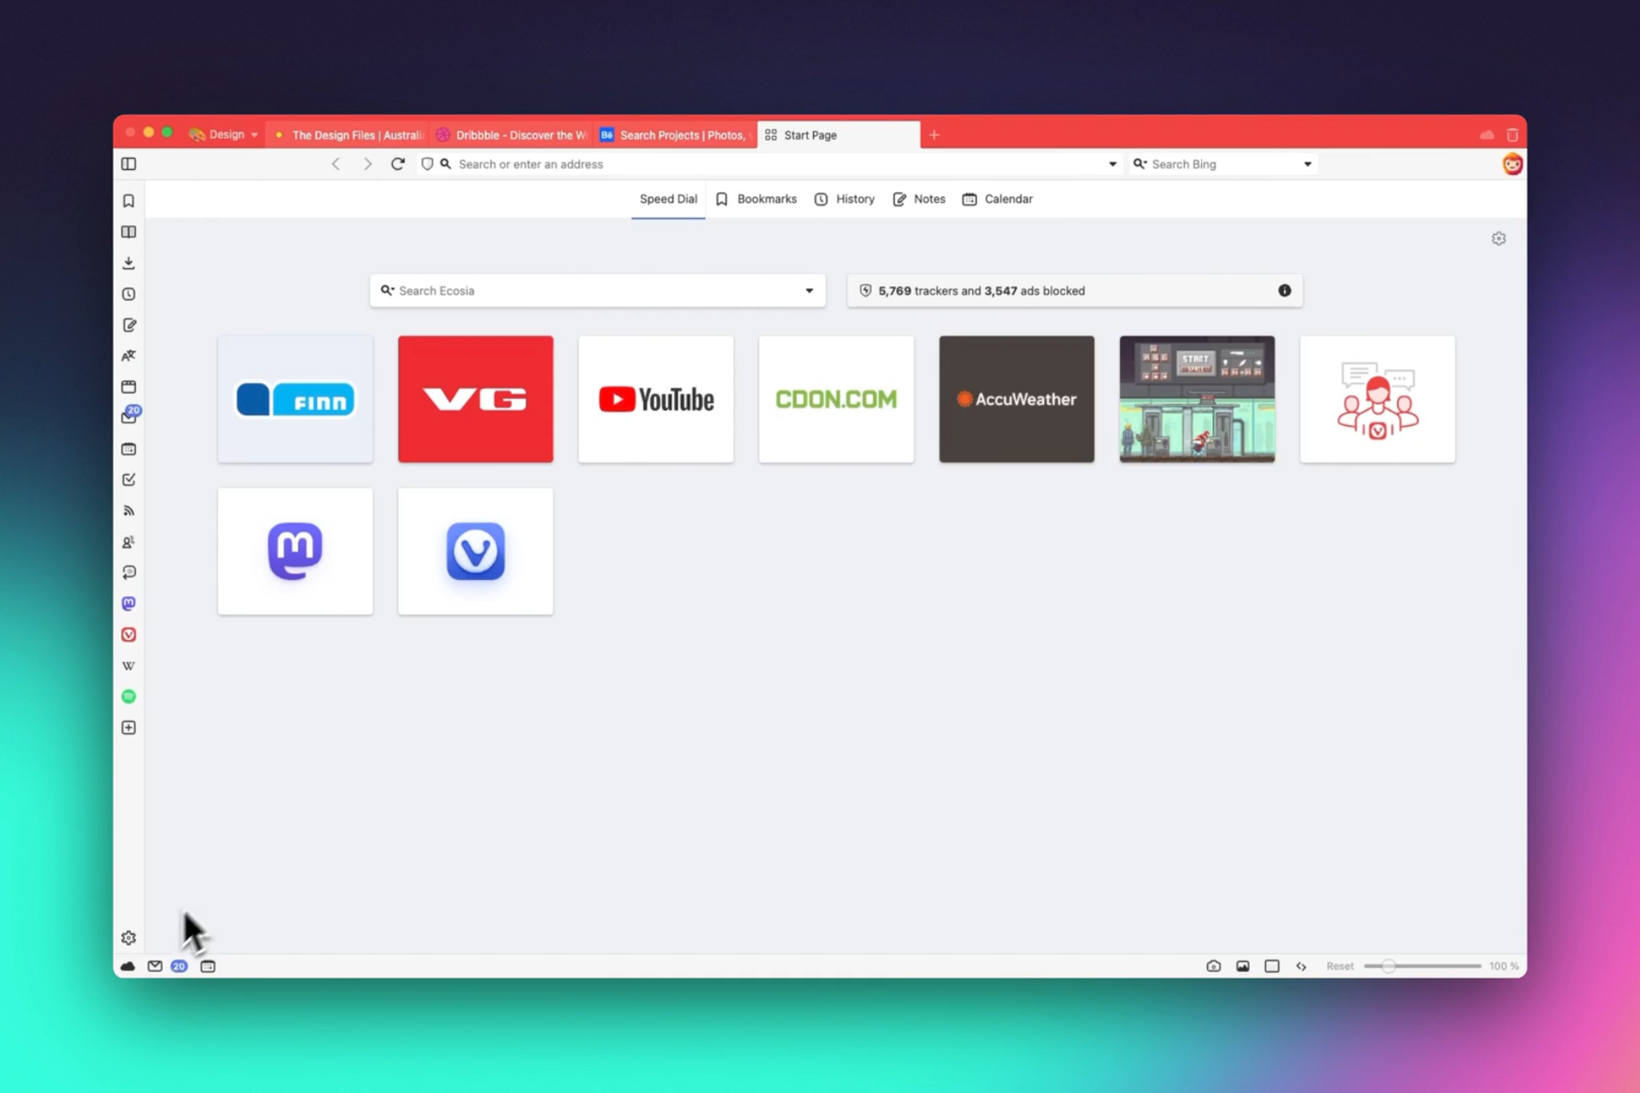
Task: Open the YouTube speed dial tile
Action: point(656,399)
